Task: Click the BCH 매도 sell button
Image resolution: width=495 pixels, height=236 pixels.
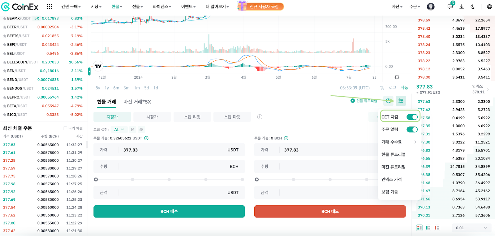Action: [x=330, y=212]
